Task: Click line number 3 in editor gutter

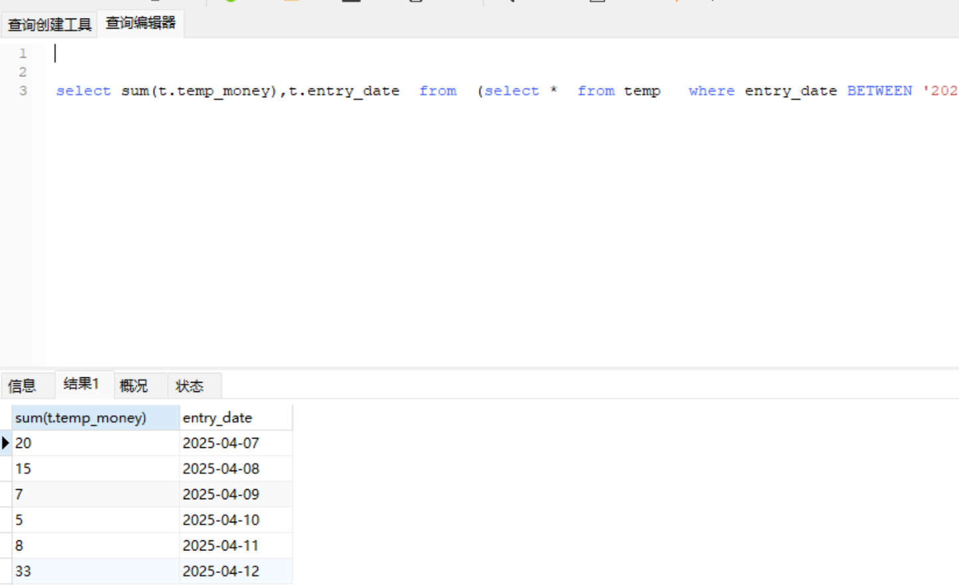Action: tap(23, 91)
